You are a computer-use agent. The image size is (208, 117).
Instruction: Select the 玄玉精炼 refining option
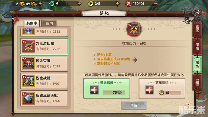pyautogui.click(x=162, y=88)
